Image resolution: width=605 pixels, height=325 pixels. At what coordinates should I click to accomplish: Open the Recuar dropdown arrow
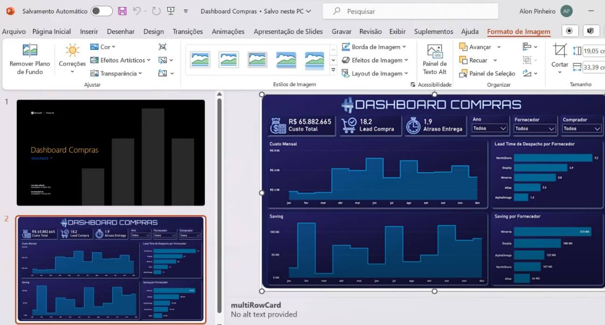click(x=495, y=60)
